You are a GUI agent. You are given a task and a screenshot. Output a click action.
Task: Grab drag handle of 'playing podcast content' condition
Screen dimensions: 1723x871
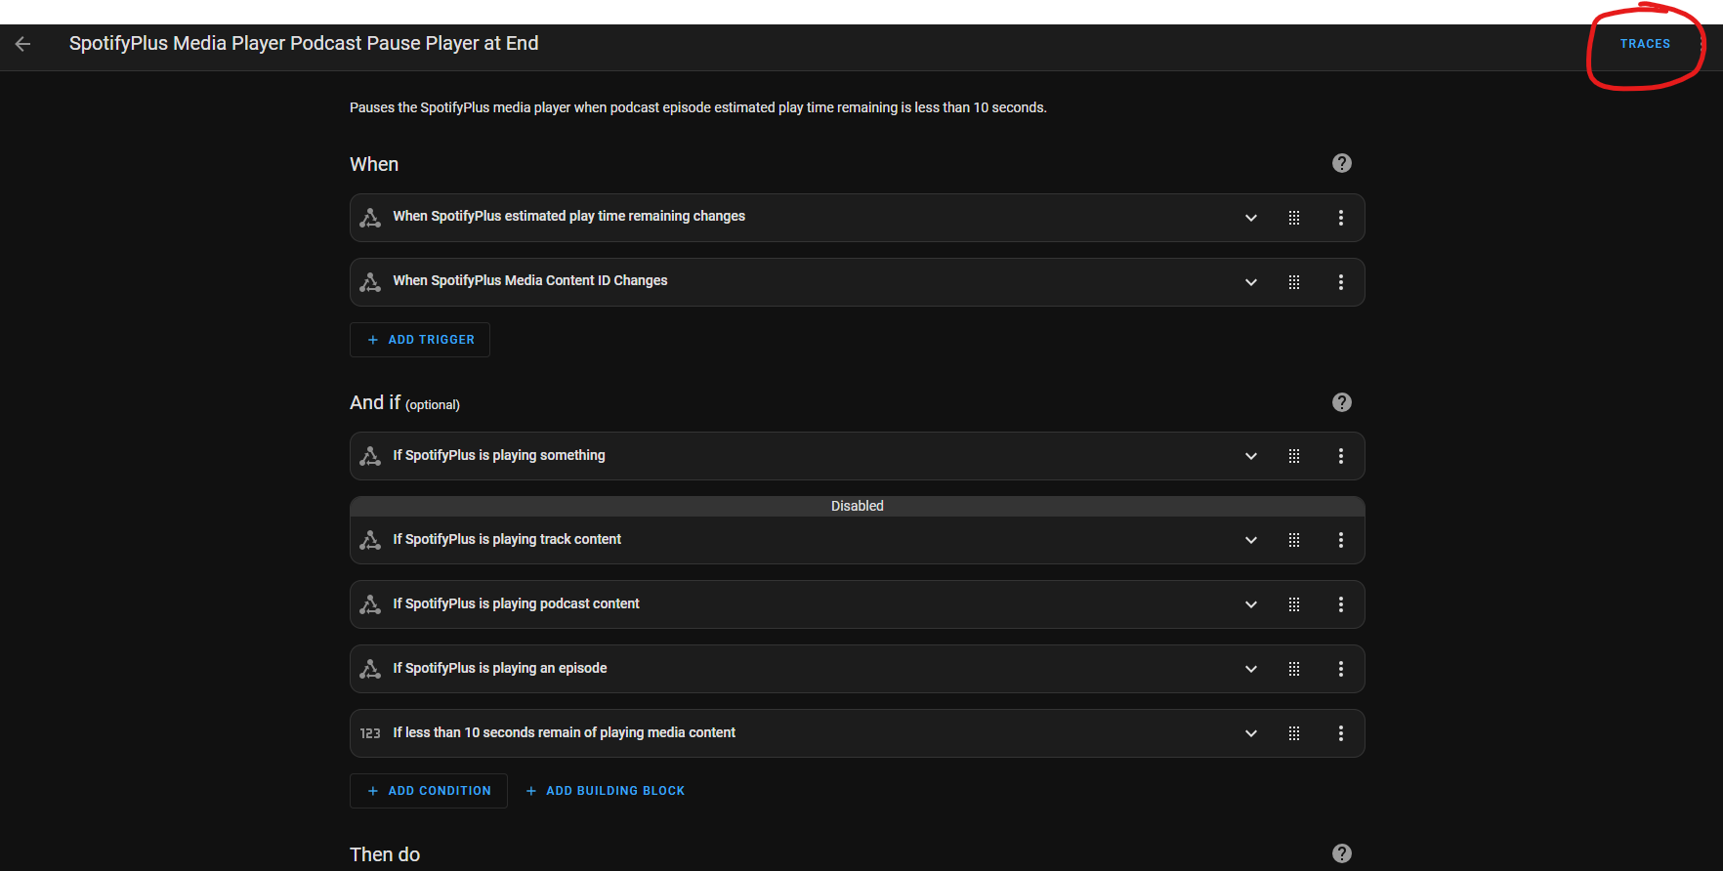(x=1294, y=604)
